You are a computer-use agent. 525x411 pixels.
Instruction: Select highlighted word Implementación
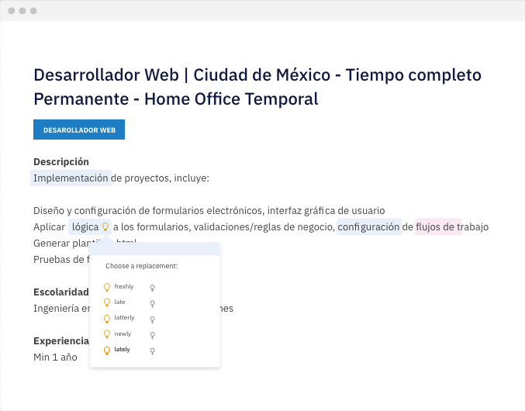pos(71,178)
